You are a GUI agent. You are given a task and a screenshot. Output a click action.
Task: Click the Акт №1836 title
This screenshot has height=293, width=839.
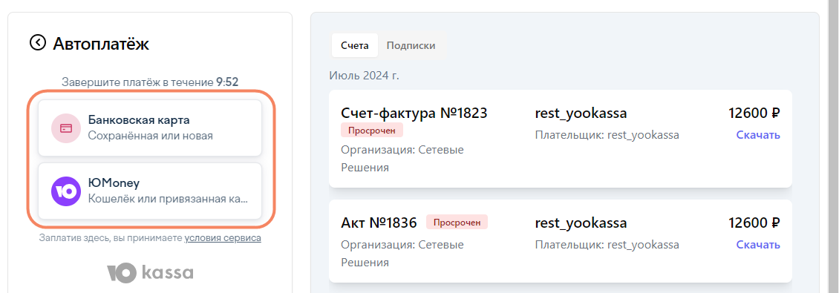click(x=379, y=223)
